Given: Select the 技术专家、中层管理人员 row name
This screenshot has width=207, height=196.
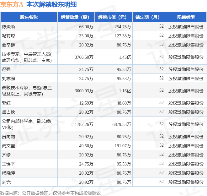Looking at the screenshot, I should tap(27, 57).
